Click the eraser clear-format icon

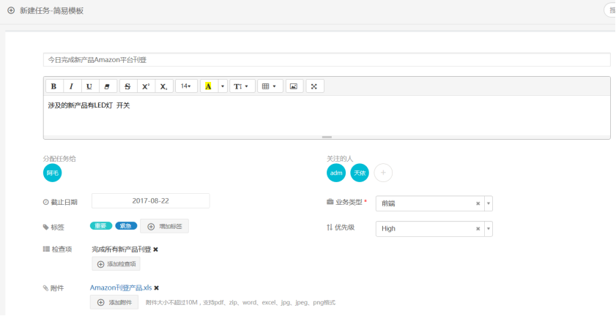(x=108, y=86)
